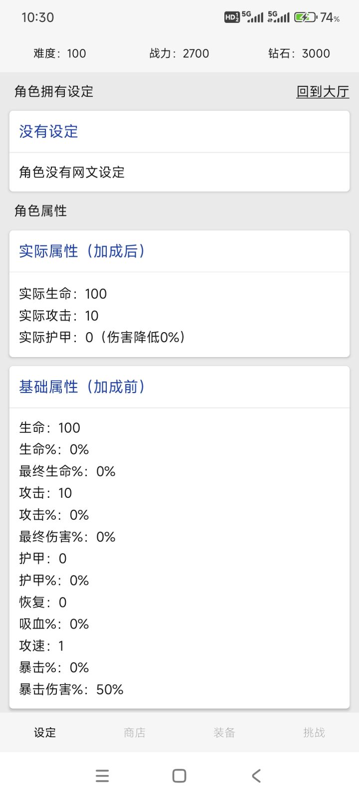Tap the 没有设定 card header

pyautogui.click(x=49, y=132)
